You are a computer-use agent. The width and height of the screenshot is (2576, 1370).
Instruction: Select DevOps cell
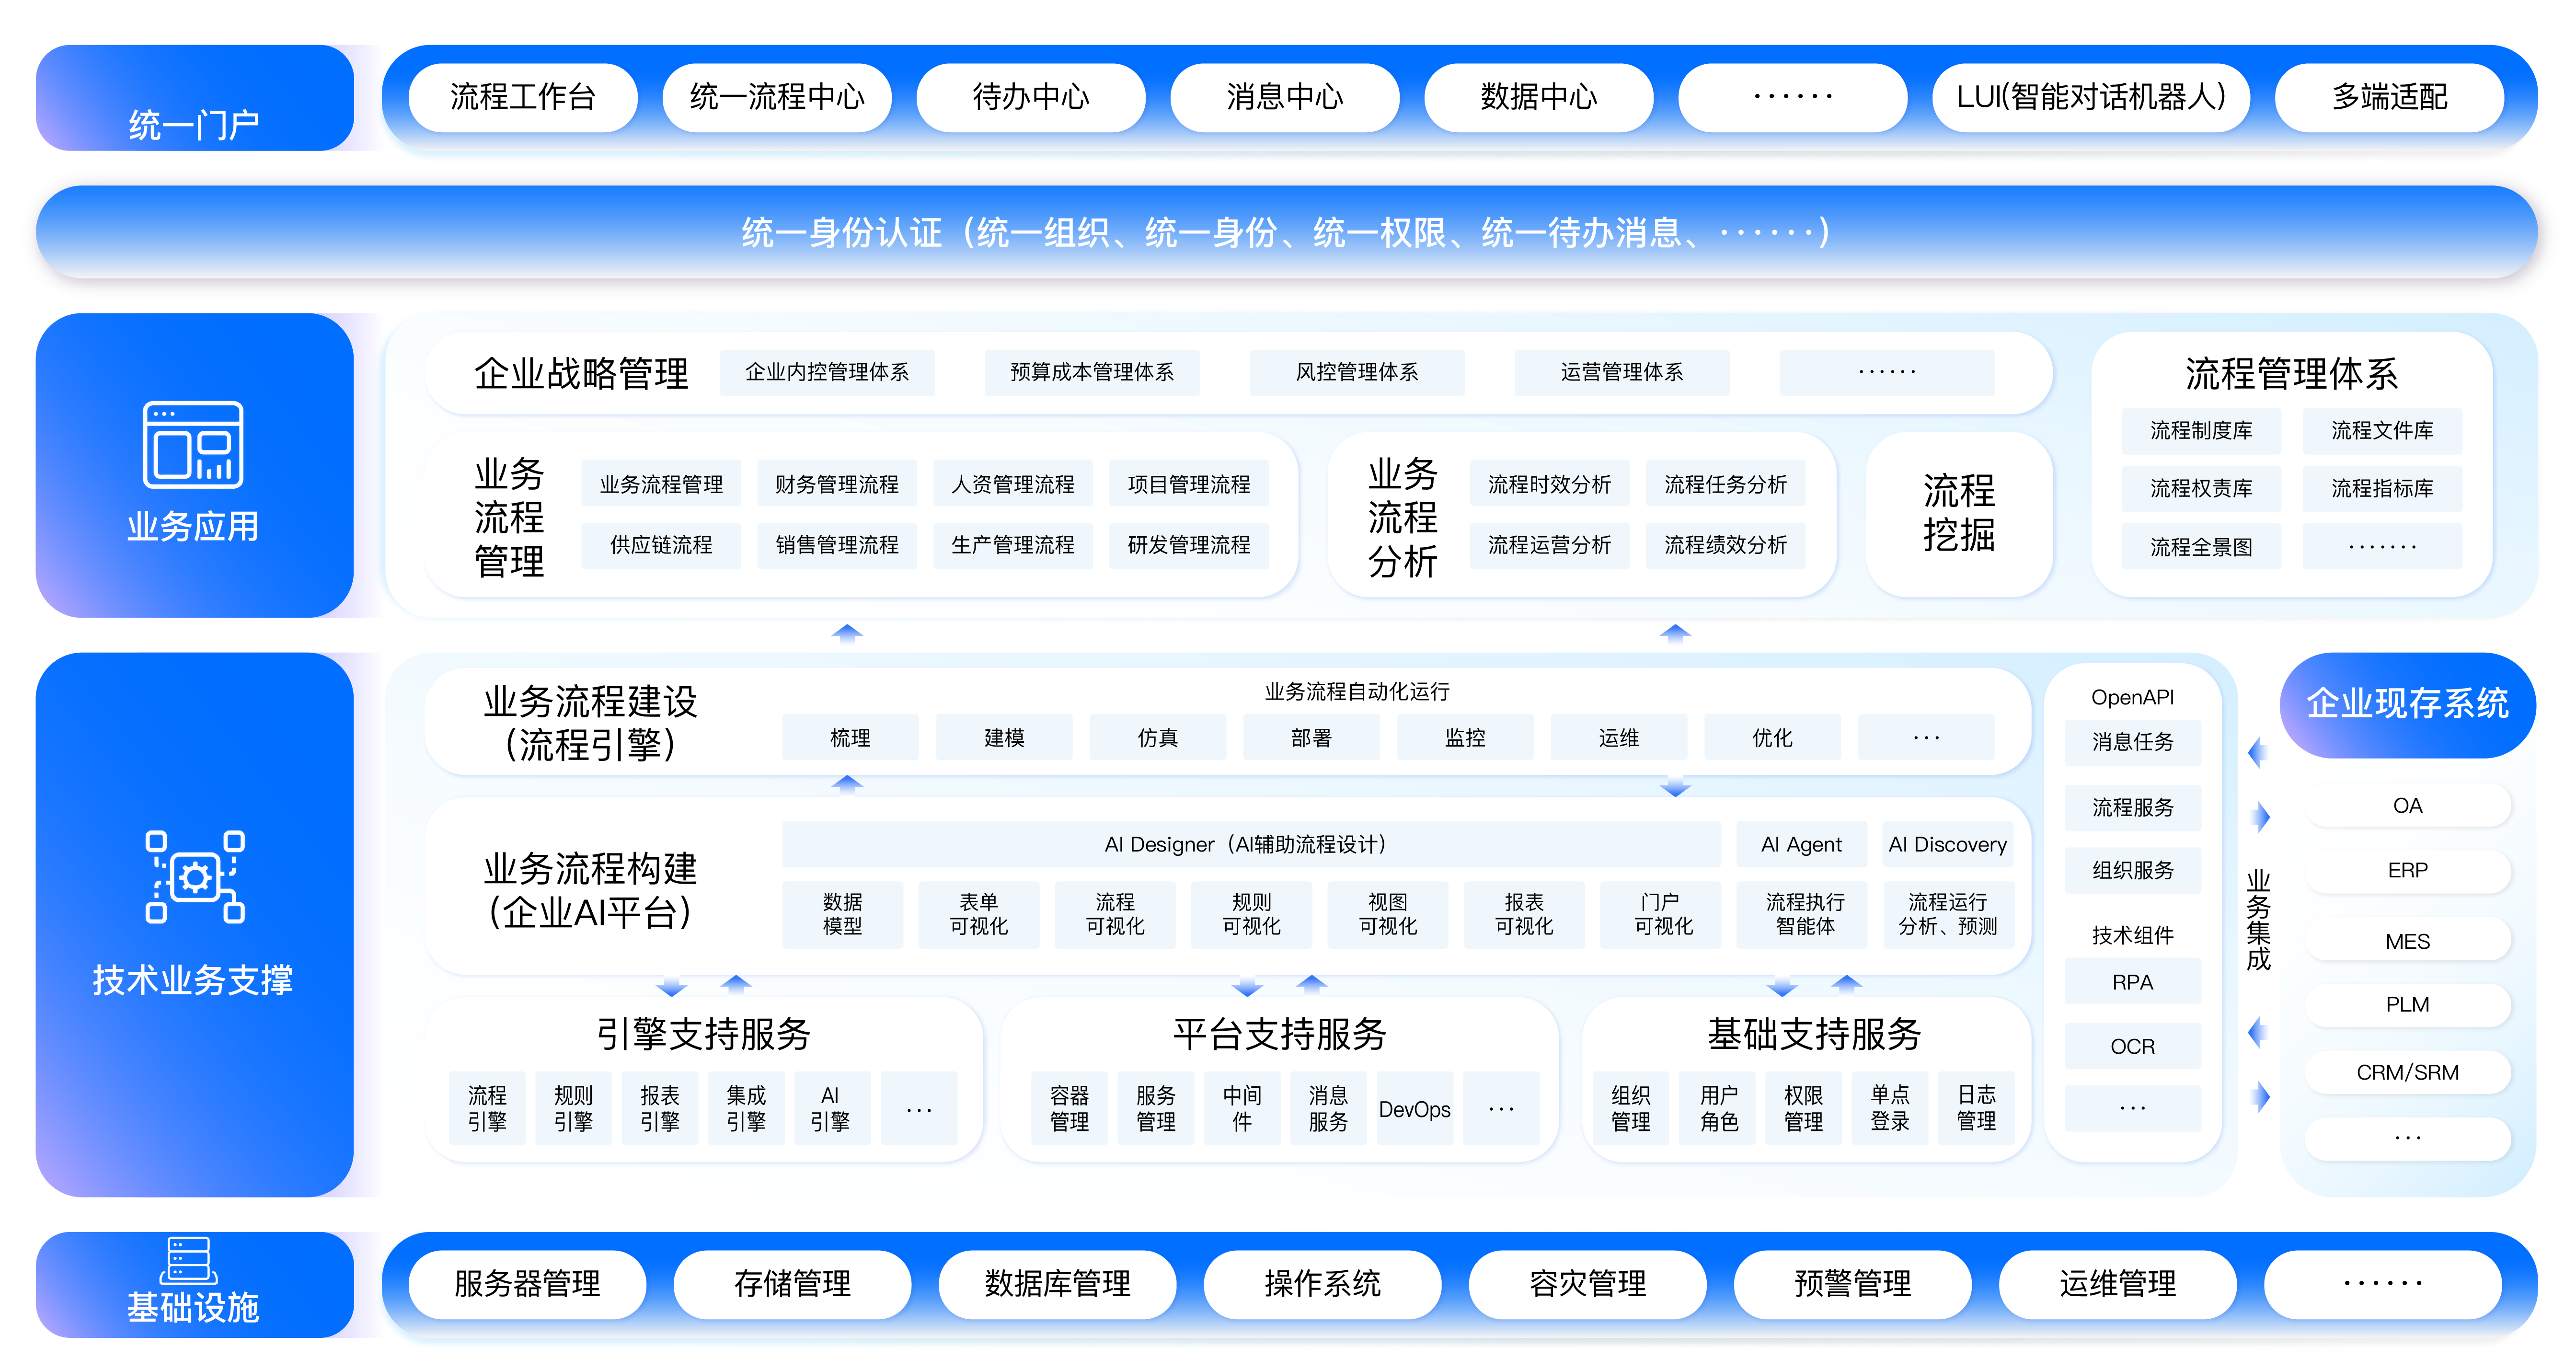pyautogui.click(x=1415, y=1108)
